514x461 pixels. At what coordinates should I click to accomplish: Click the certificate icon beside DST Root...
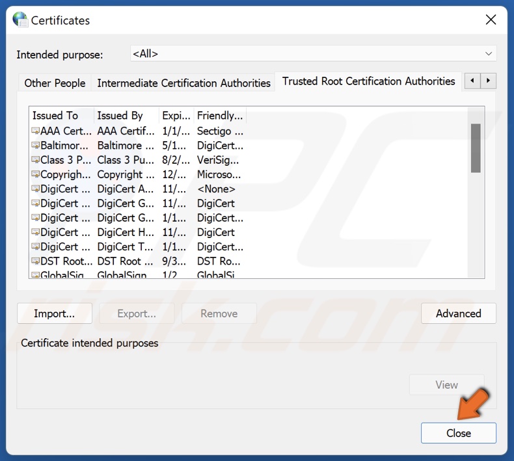(x=35, y=261)
